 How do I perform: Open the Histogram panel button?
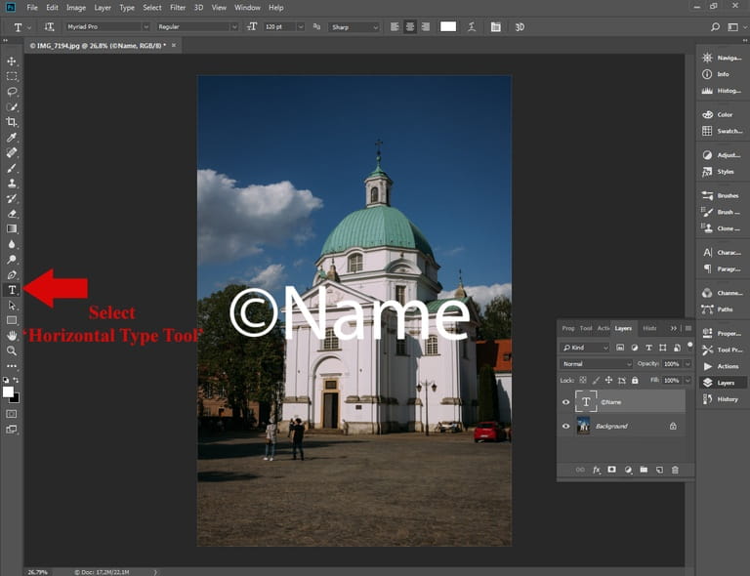pos(722,91)
